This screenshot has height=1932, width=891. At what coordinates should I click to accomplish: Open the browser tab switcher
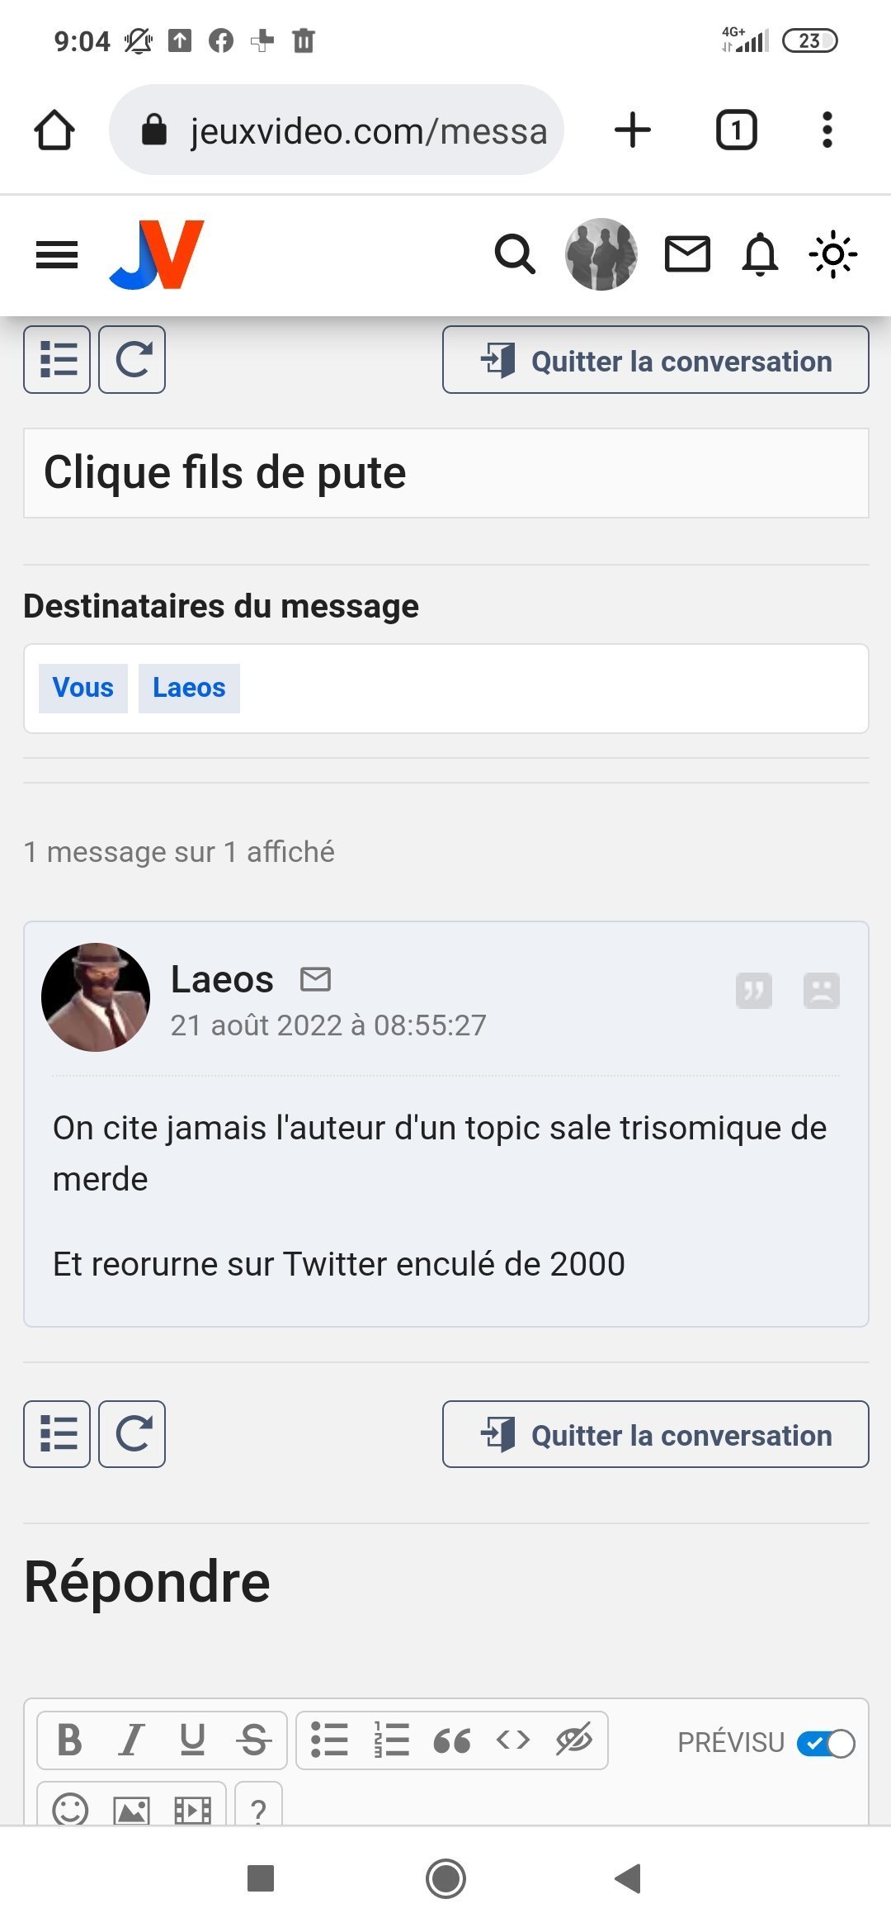(736, 130)
